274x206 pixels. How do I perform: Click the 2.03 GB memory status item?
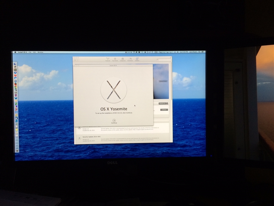click(x=129, y=52)
